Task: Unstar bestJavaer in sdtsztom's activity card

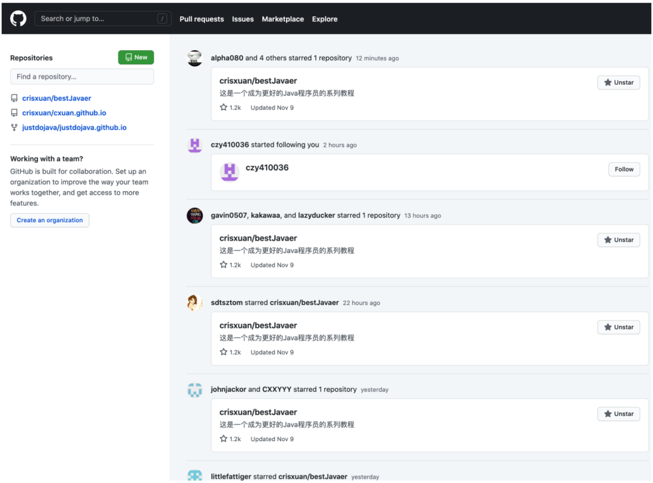Action: click(619, 327)
